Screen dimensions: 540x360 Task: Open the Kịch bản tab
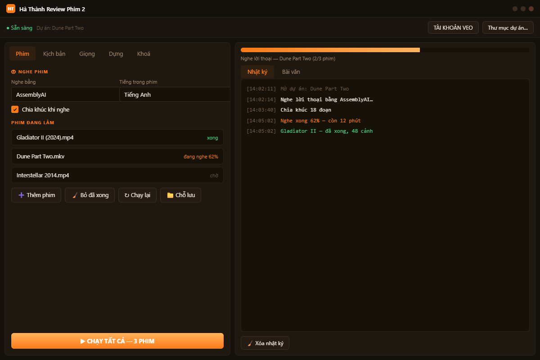[54, 54]
